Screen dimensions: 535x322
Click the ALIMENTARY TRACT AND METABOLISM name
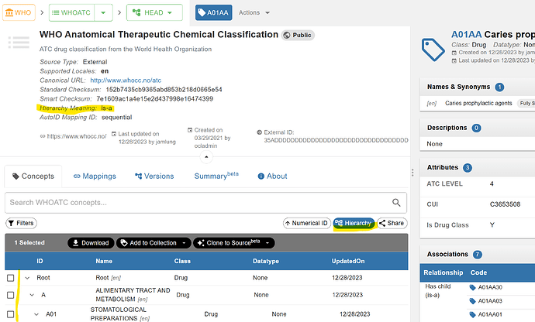pyautogui.click(x=133, y=295)
